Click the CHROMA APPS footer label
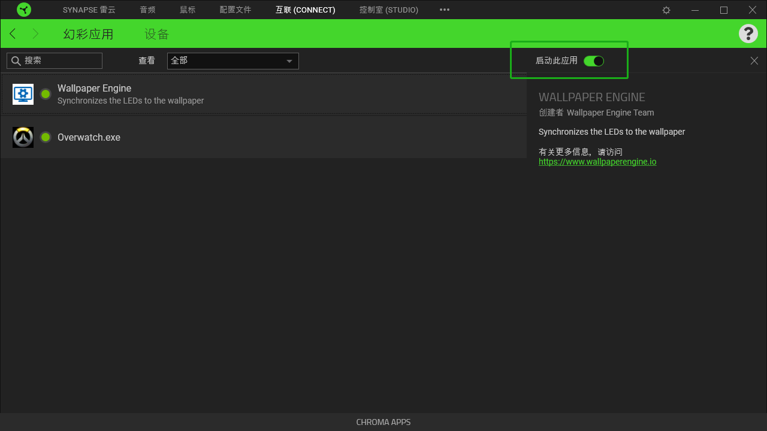This screenshot has width=767, height=431. tap(383, 422)
